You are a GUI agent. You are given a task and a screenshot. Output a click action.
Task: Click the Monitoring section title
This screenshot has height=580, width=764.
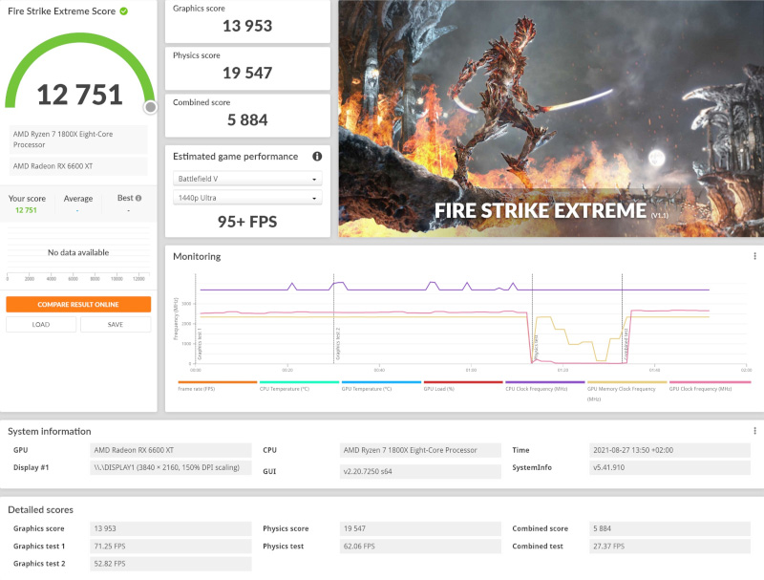[x=197, y=256]
